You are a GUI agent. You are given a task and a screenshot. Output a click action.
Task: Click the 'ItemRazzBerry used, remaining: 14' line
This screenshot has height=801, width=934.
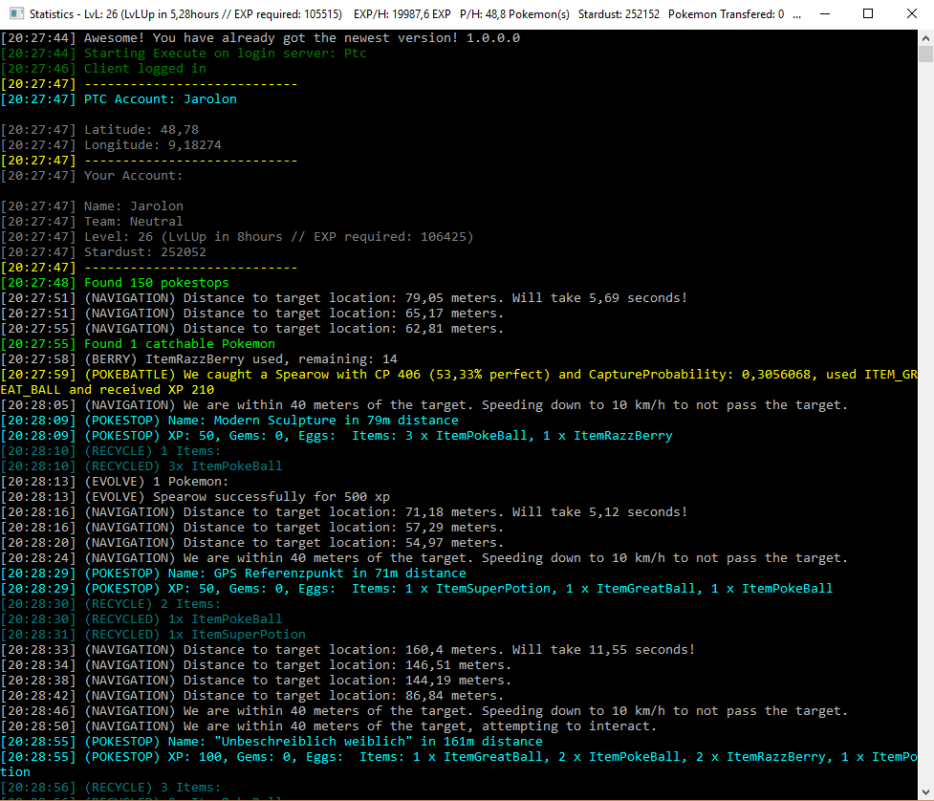[x=240, y=359]
